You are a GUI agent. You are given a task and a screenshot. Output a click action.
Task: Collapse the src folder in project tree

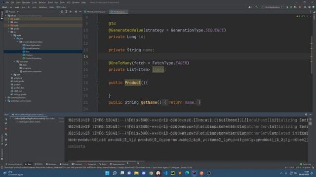coord(9,32)
